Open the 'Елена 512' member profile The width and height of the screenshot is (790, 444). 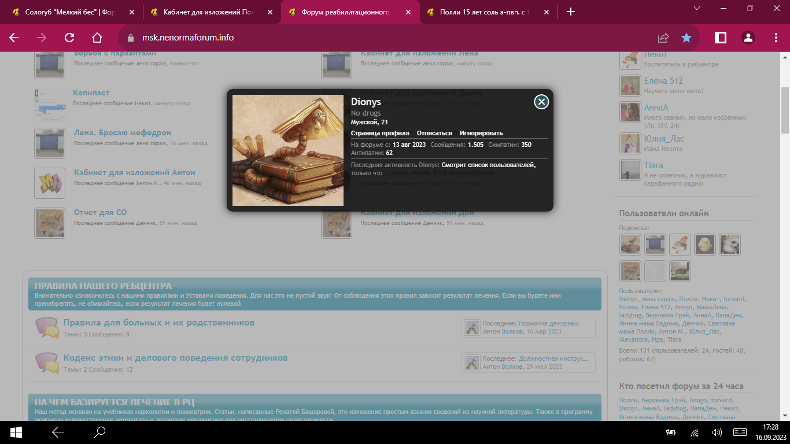click(x=663, y=81)
